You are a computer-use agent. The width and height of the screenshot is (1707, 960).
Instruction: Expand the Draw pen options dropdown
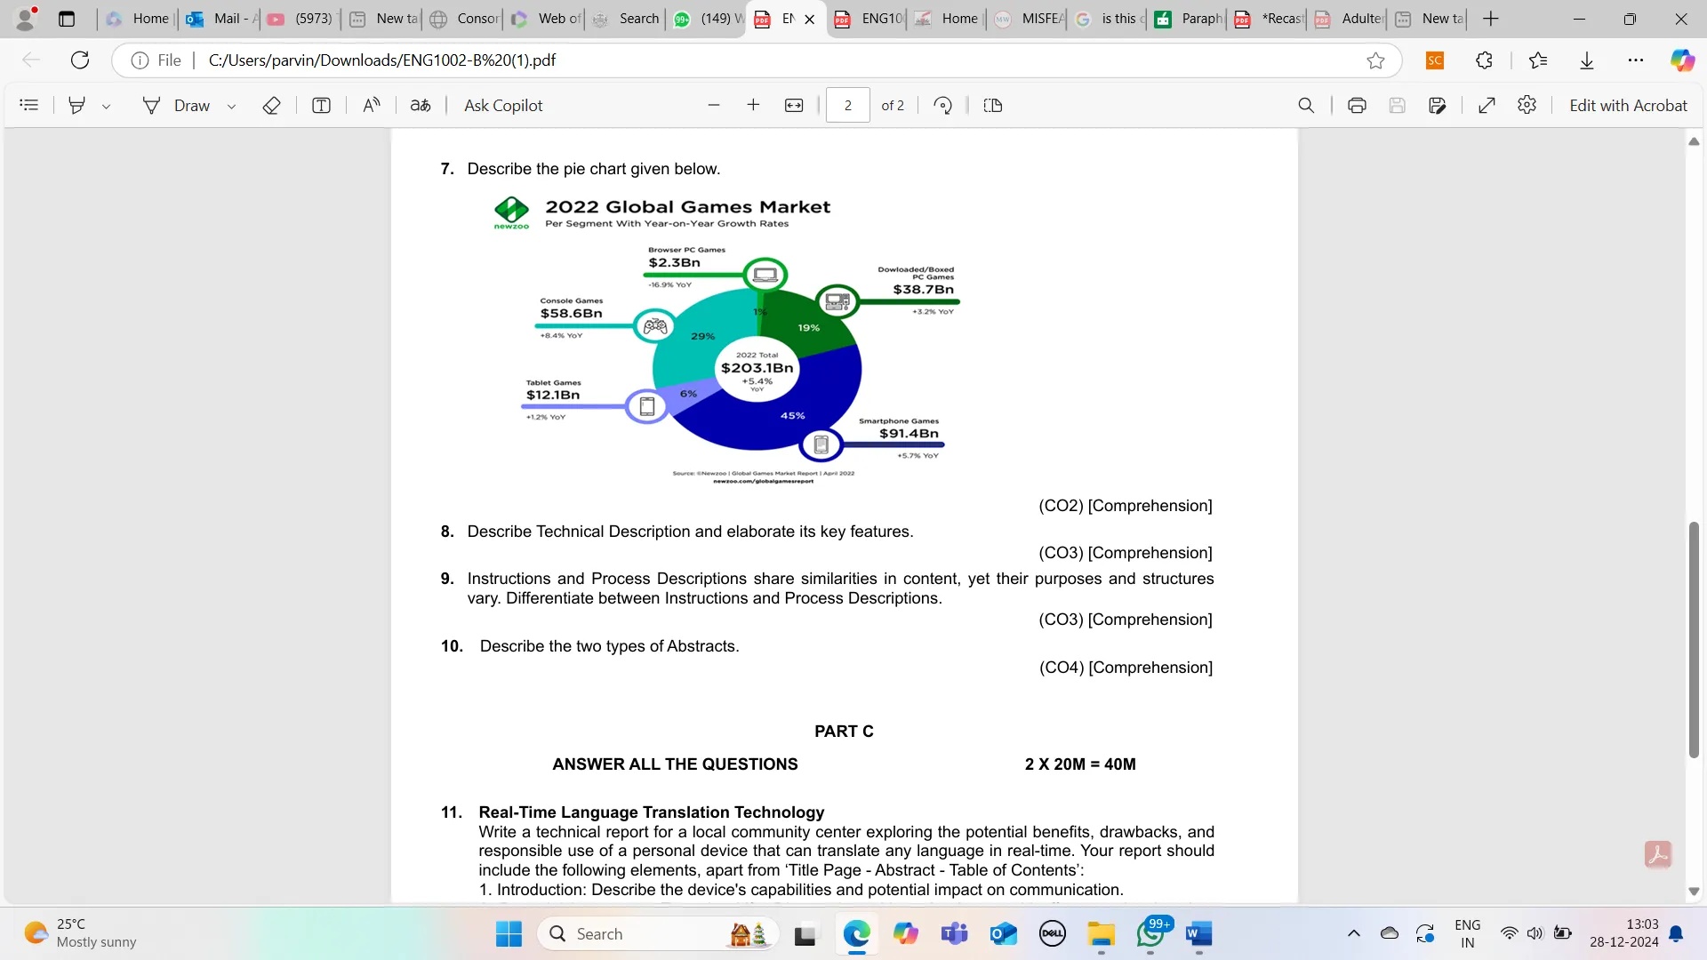pyautogui.click(x=231, y=105)
